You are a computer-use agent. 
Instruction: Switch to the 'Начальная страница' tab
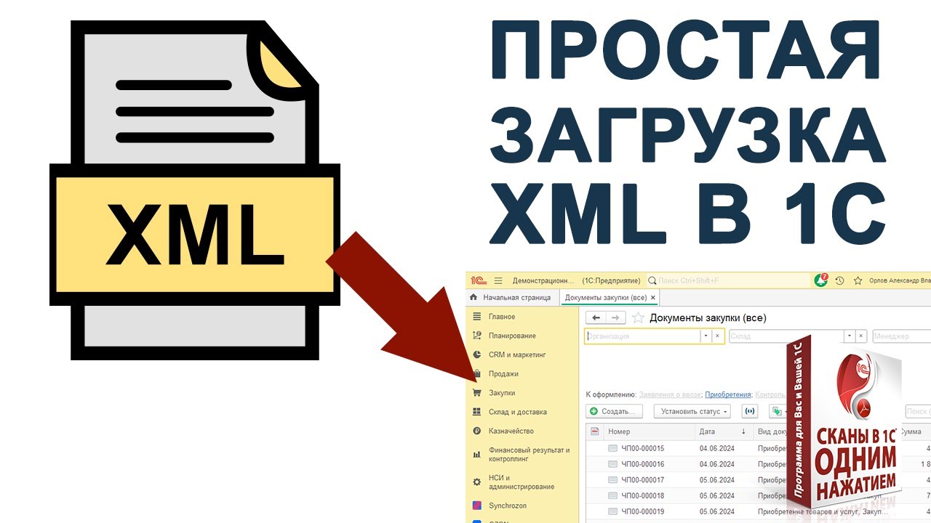[513, 297]
